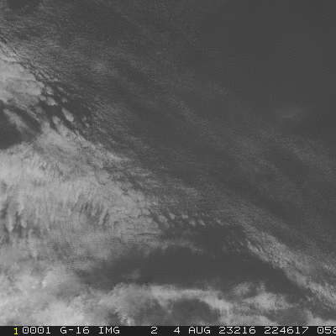Click the G-16 satellite label
The height and width of the screenshot is (336, 336).
click(x=75, y=330)
